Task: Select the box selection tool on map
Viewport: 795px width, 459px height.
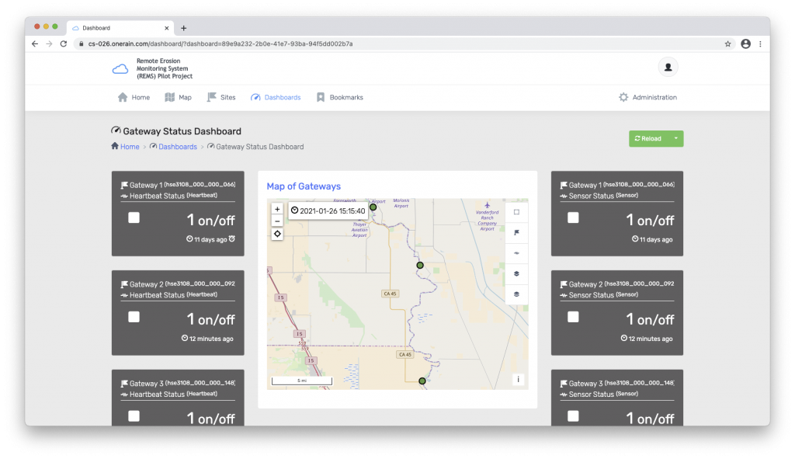Action: tap(516, 211)
